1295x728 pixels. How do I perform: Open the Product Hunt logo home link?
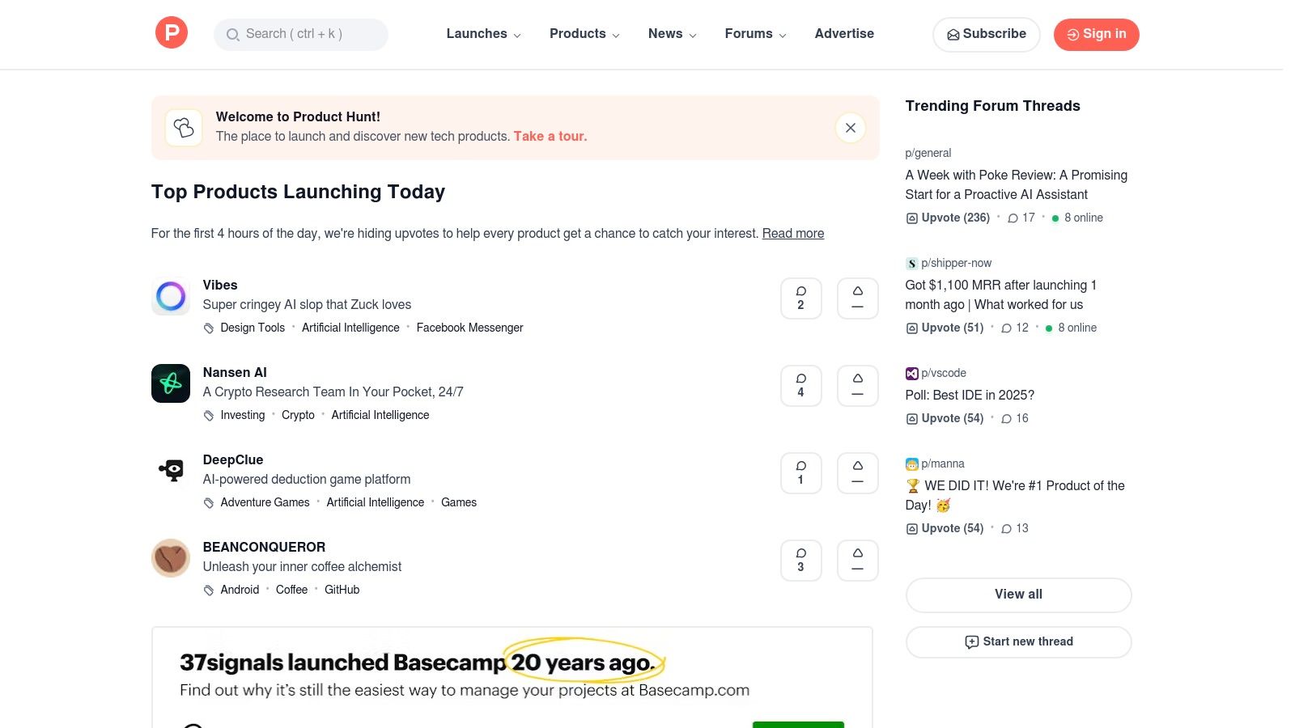(x=172, y=33)
